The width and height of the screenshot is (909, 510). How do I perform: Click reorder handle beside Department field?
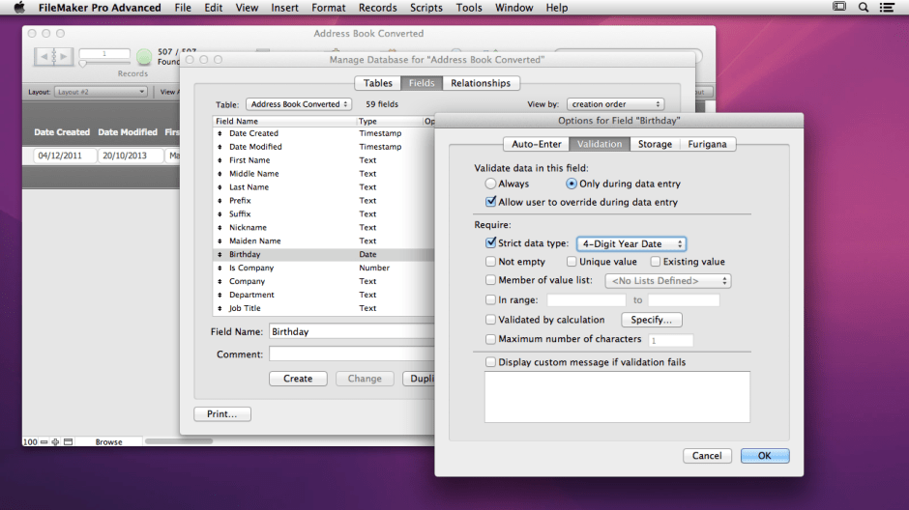click(220, 295)
